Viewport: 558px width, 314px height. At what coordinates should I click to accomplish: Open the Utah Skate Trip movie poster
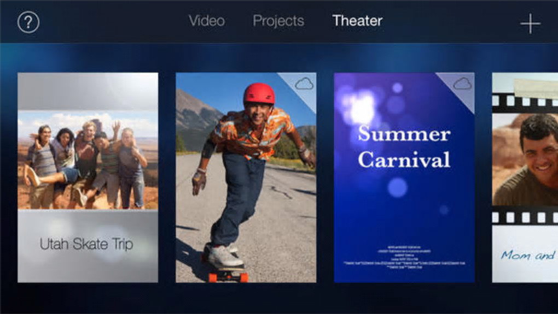tap(88, 177)
